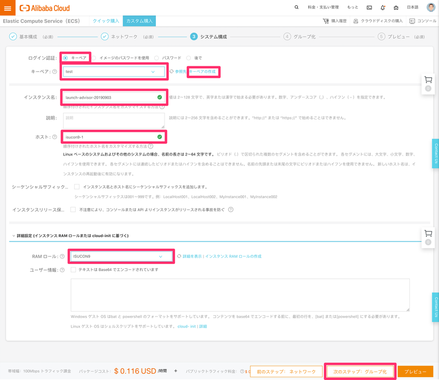
Task: Open the cloud-init link
Action: [187, 326]
